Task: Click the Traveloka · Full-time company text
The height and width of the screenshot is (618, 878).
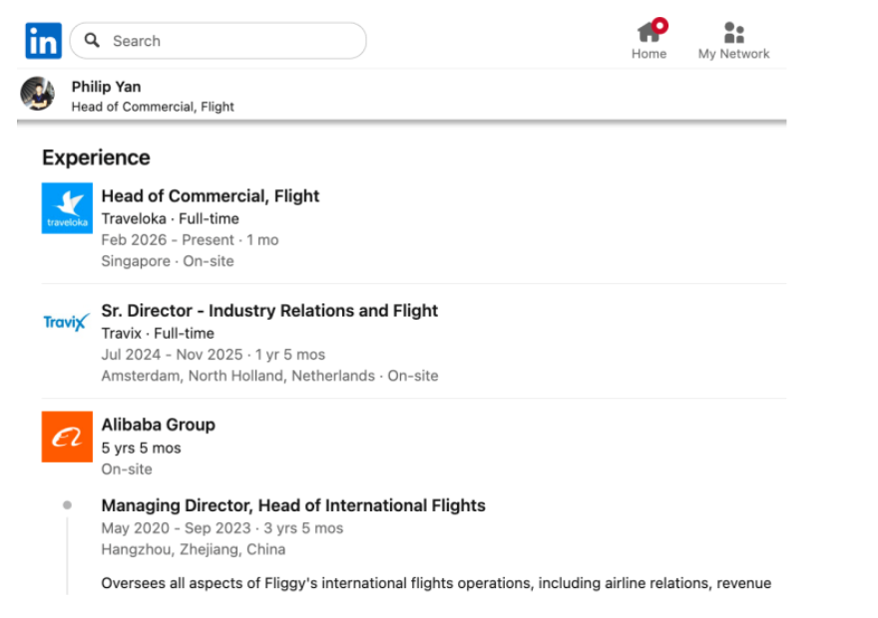Action: [x=170, y=218]
